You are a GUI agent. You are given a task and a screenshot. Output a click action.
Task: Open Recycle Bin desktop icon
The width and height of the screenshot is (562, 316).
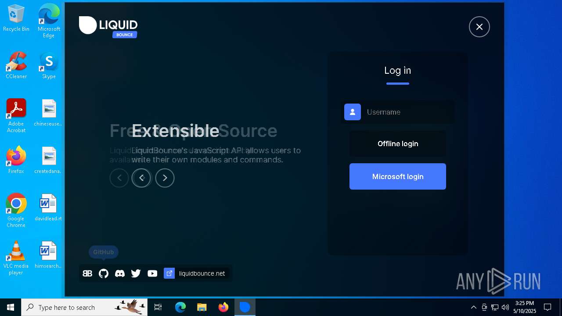16,18
